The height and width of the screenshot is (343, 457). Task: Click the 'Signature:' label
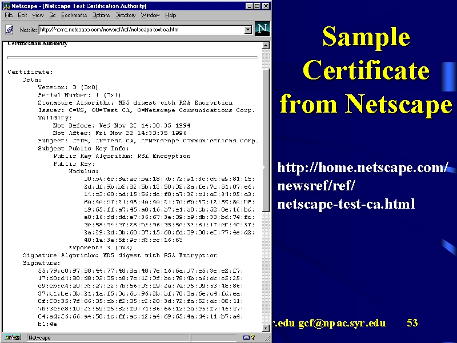tap(42, 263)
